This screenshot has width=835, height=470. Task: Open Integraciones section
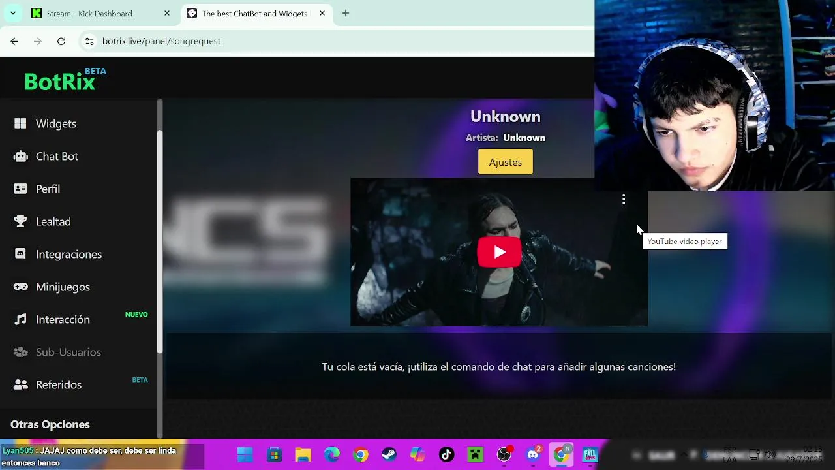tap(68, 254)
